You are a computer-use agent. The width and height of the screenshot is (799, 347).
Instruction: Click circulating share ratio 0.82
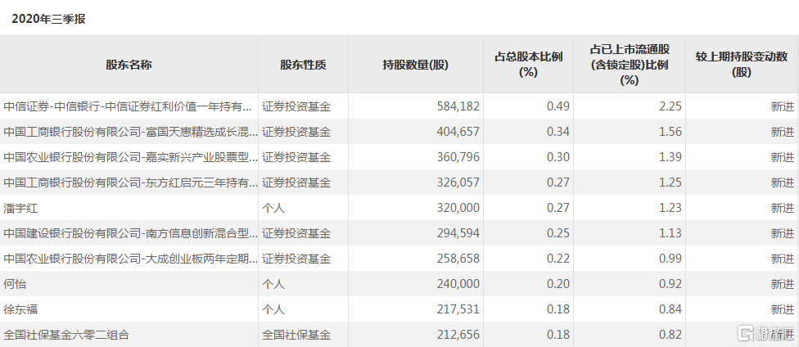(670, 335)
